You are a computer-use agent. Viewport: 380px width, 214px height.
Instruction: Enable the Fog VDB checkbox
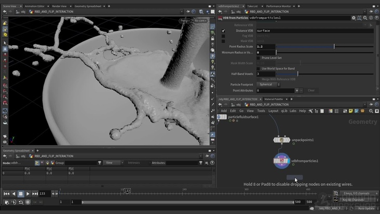223,36
